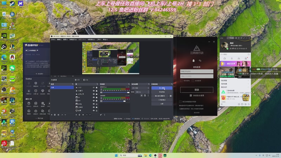
Task: Open the View menu in OBS
Action: click(x=65, y=40)
